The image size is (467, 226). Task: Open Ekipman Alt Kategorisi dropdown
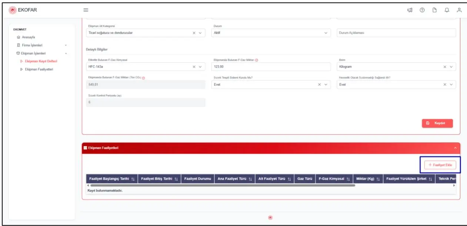[200, 33]
